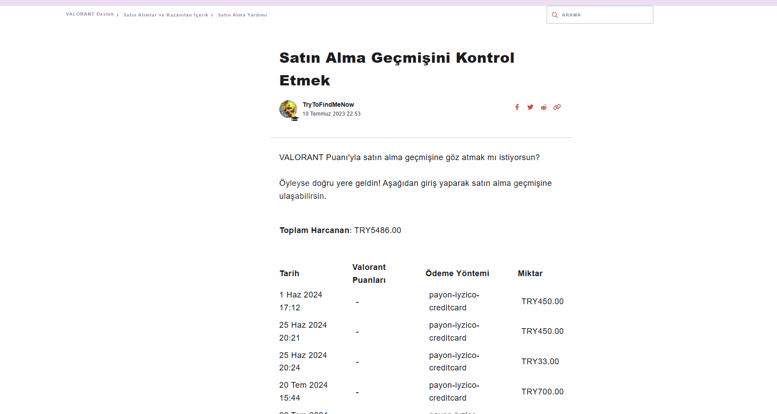Viewport: 777px width, 414px height.
Task: Click the Tarih column header
Action: click(x=290, y=273)
